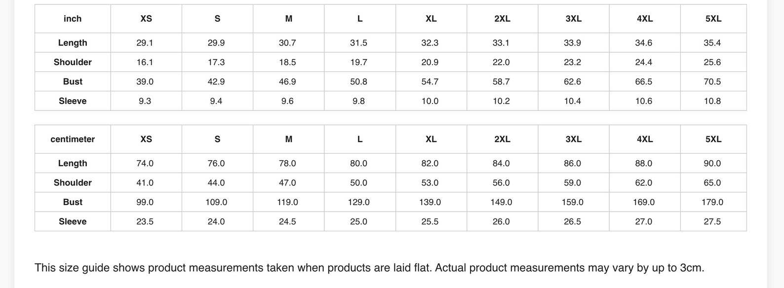Click the inch table header cell
The width and height of the screenshot is (784, 288).
pos(73,19)
